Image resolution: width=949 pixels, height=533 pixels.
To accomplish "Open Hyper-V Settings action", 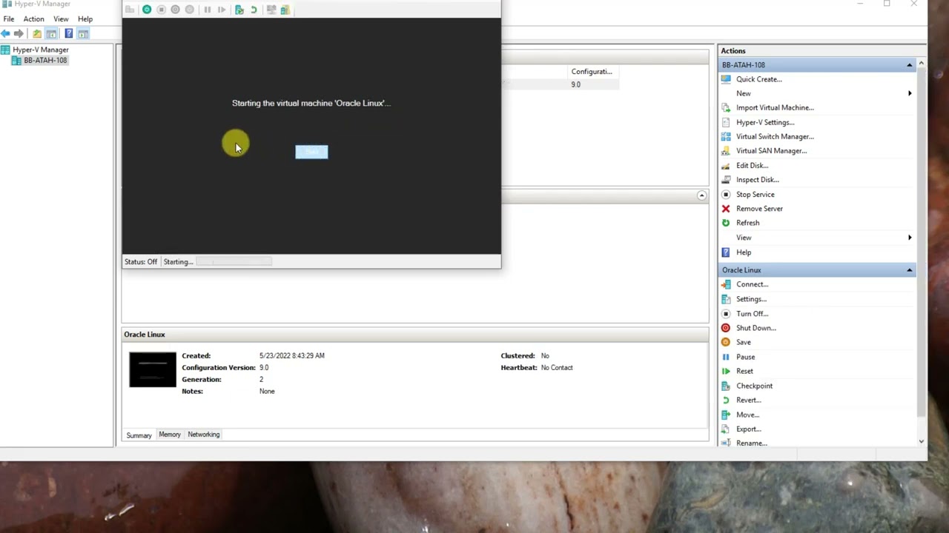I will pos(764,122).
